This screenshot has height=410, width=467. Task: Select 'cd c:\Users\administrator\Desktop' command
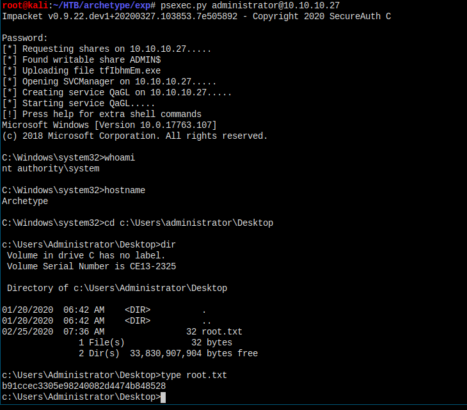pyautogui.click(x=189, y=223)
